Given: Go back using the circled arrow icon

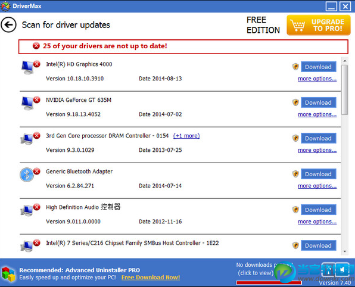Looking at the screenshot, I should coord(8,24).
